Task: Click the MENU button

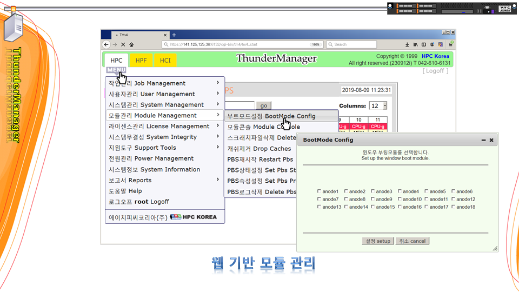Action: click(116, 70)
